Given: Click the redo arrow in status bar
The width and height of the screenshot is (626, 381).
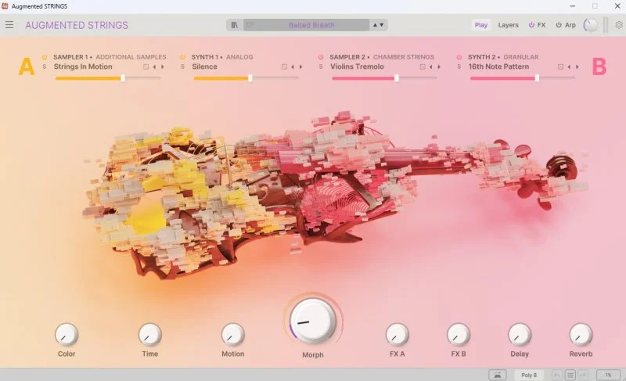Looking at the screenshot, I should pos(582,375).
